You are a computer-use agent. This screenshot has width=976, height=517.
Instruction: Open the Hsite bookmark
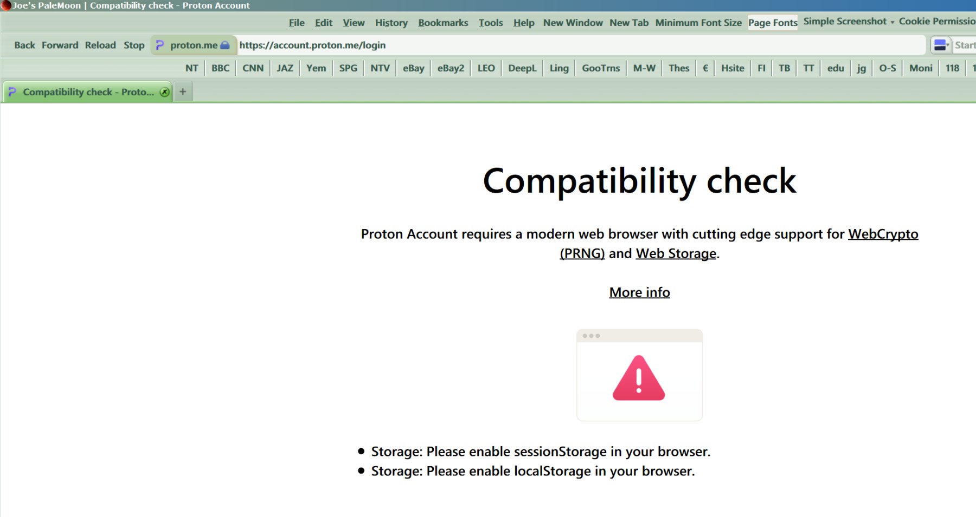[x=733, y=68]
